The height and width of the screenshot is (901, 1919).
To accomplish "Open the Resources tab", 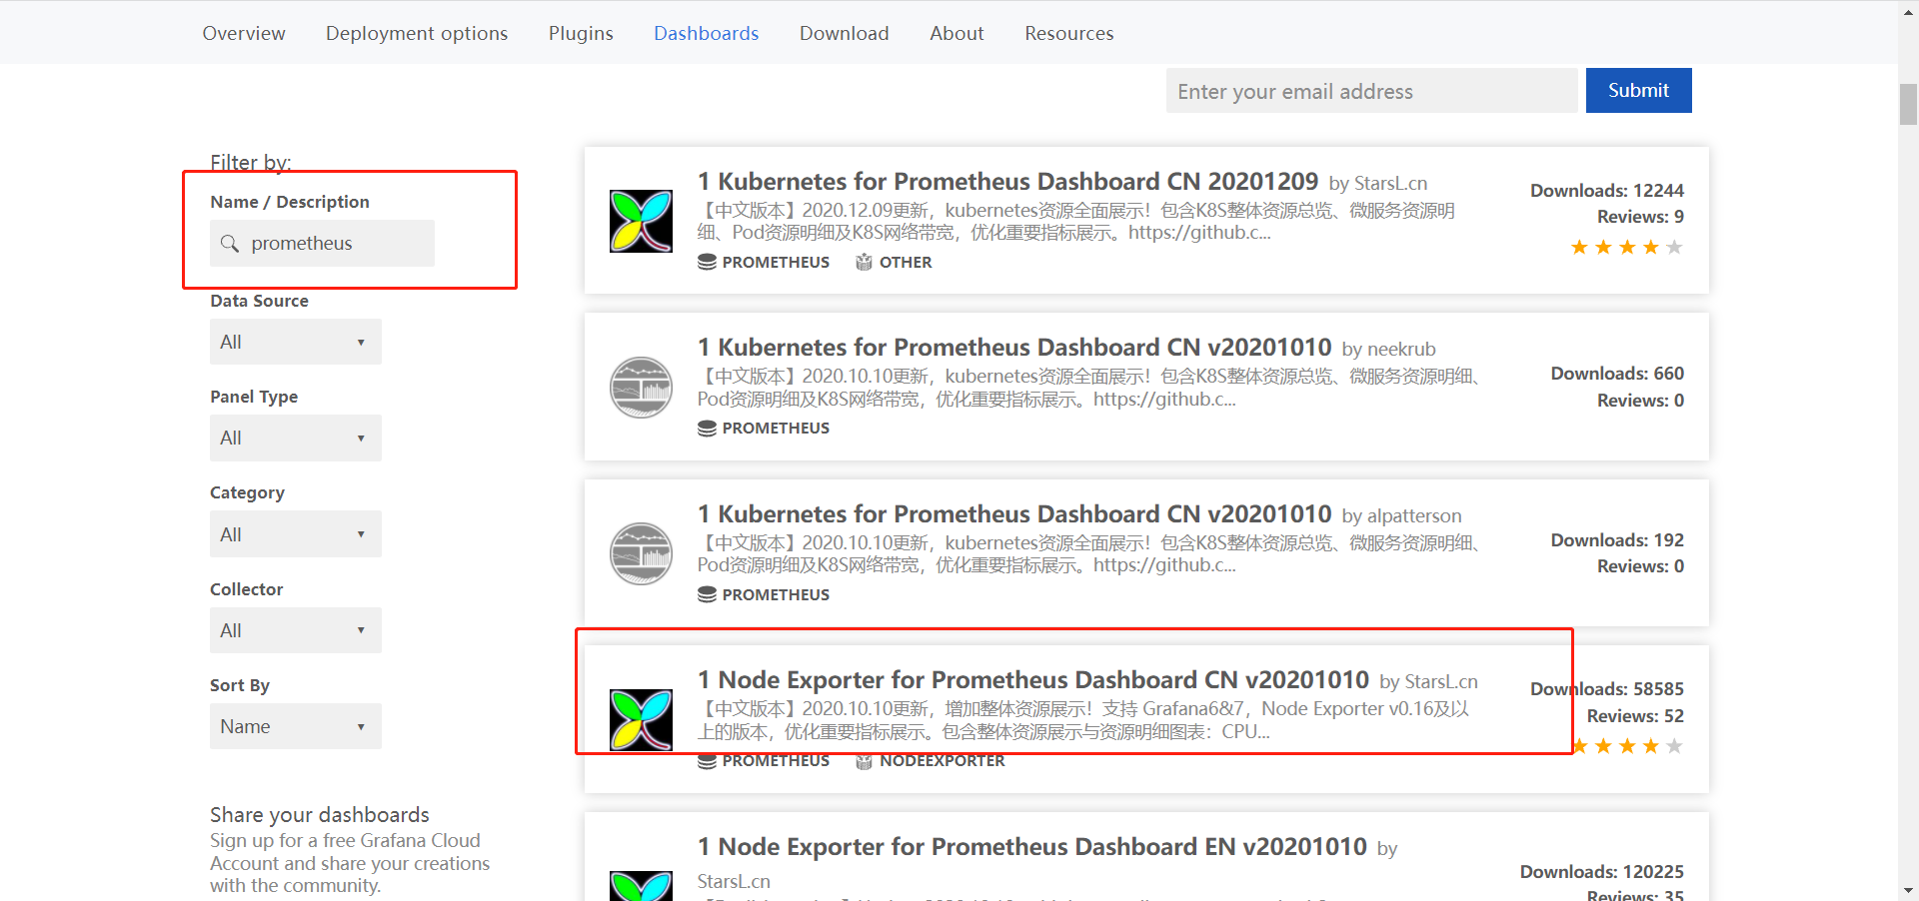I will pyautogui.click(x=1068, y=33).
